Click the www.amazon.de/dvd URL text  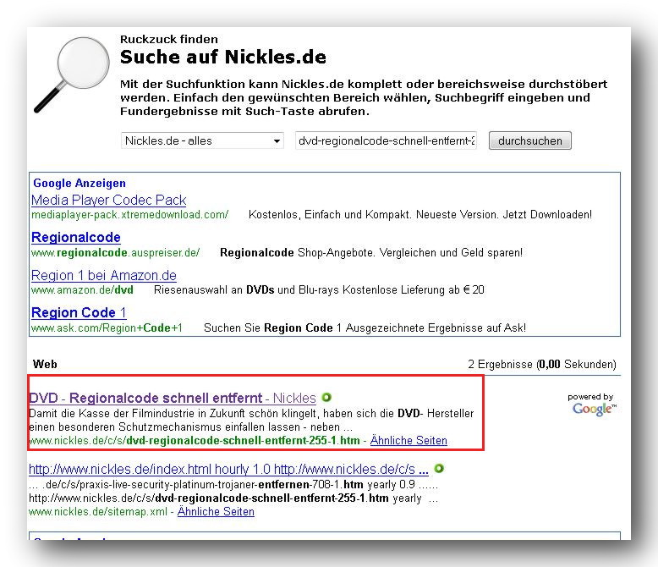(82, 289)
